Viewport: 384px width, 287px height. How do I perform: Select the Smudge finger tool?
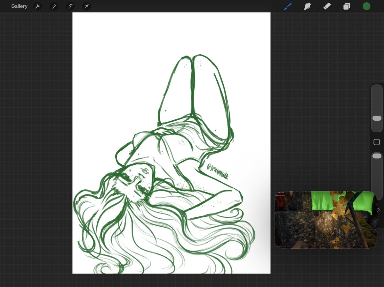308,6
